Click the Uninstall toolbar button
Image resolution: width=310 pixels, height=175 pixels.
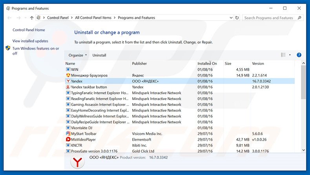point(99,55)
